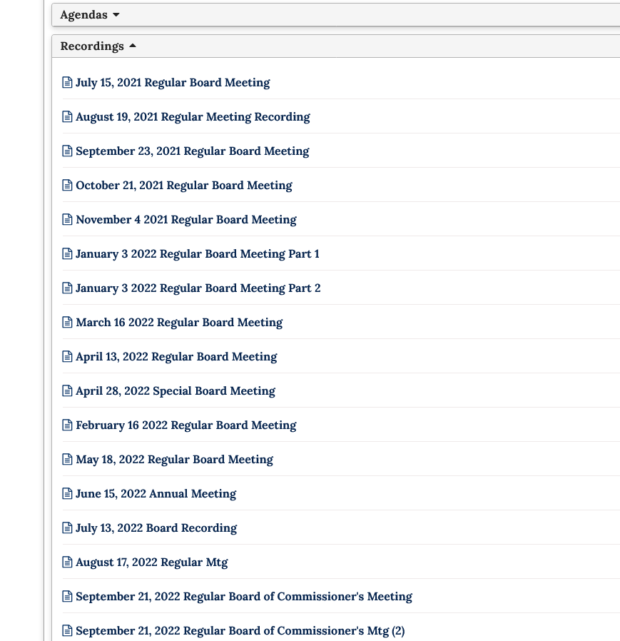
Task: Open October 21, 2021 Regular Board Meeting
Action: click(x=184, y=186)
